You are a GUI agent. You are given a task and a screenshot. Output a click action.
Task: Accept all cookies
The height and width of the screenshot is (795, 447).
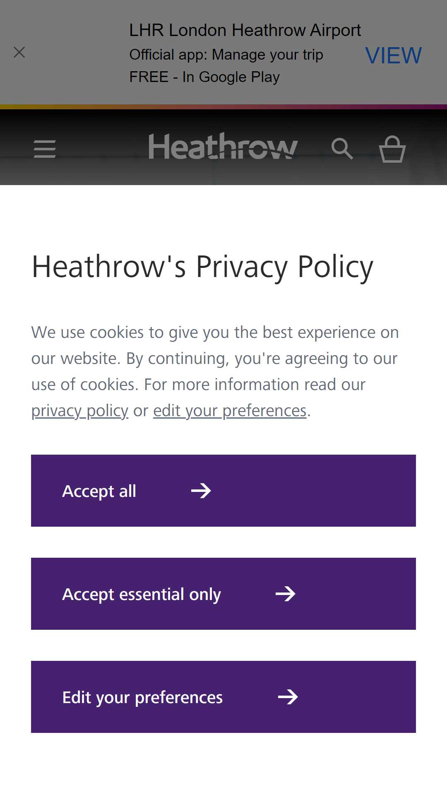(223, 491)
